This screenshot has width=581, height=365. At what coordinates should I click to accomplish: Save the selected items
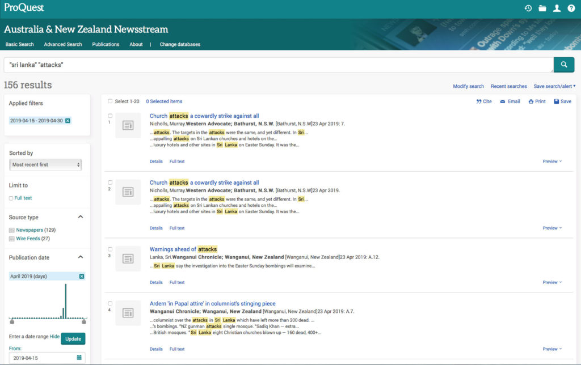pos(562,101)
